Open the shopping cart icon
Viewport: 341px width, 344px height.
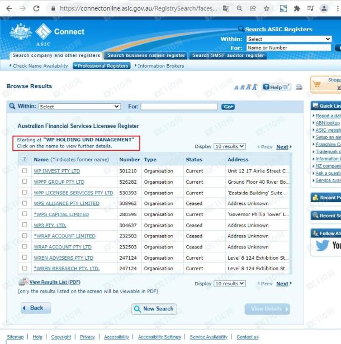pos(317,84)
